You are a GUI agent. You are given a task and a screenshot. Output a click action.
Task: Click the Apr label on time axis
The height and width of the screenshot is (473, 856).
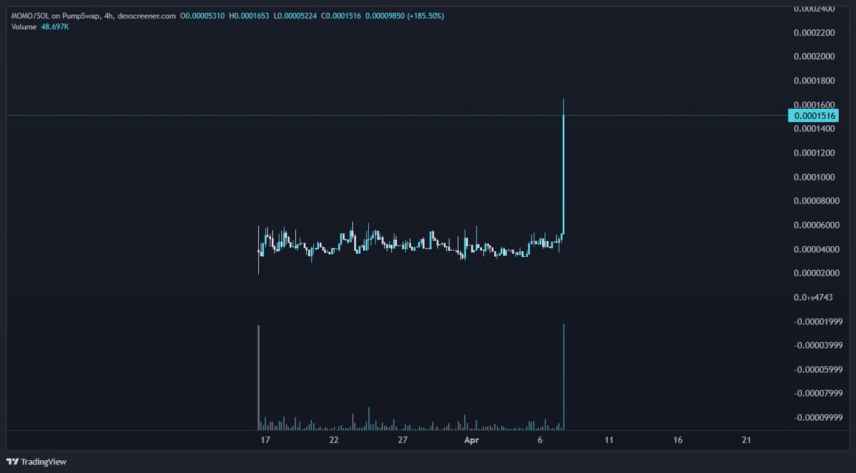[472, 440]
